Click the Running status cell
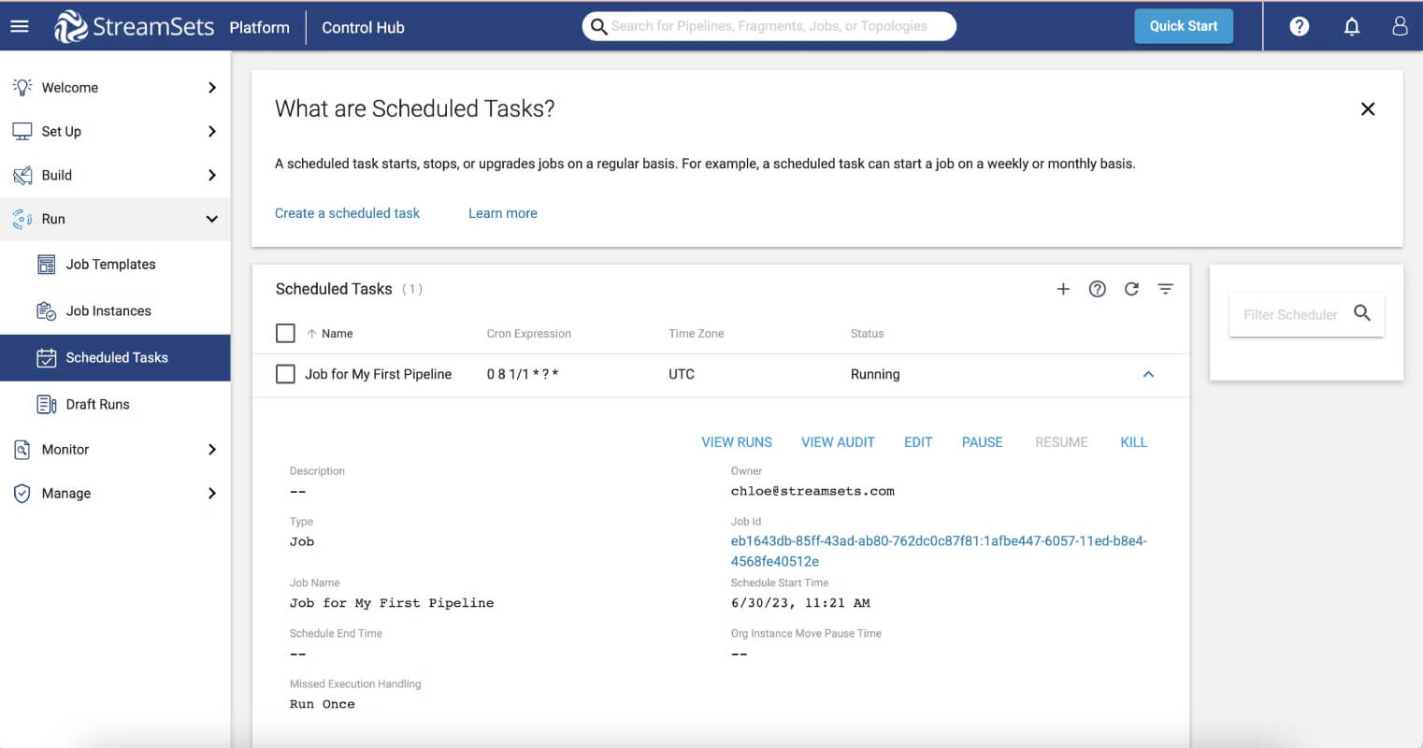The height and width of the screenshot is (748, 1423). click(x=875, y=374)
